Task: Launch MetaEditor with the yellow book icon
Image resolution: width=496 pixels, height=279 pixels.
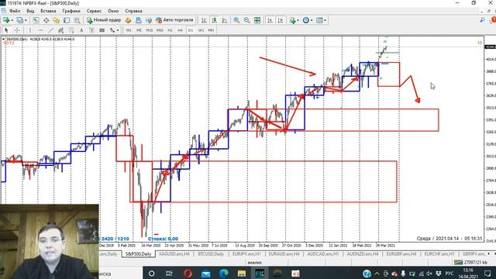Action: pyautogui.click(x=128, y=20)
